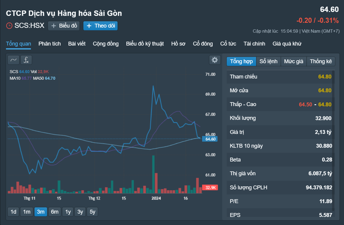Click the Mở cửa row label

coord(239,90)
